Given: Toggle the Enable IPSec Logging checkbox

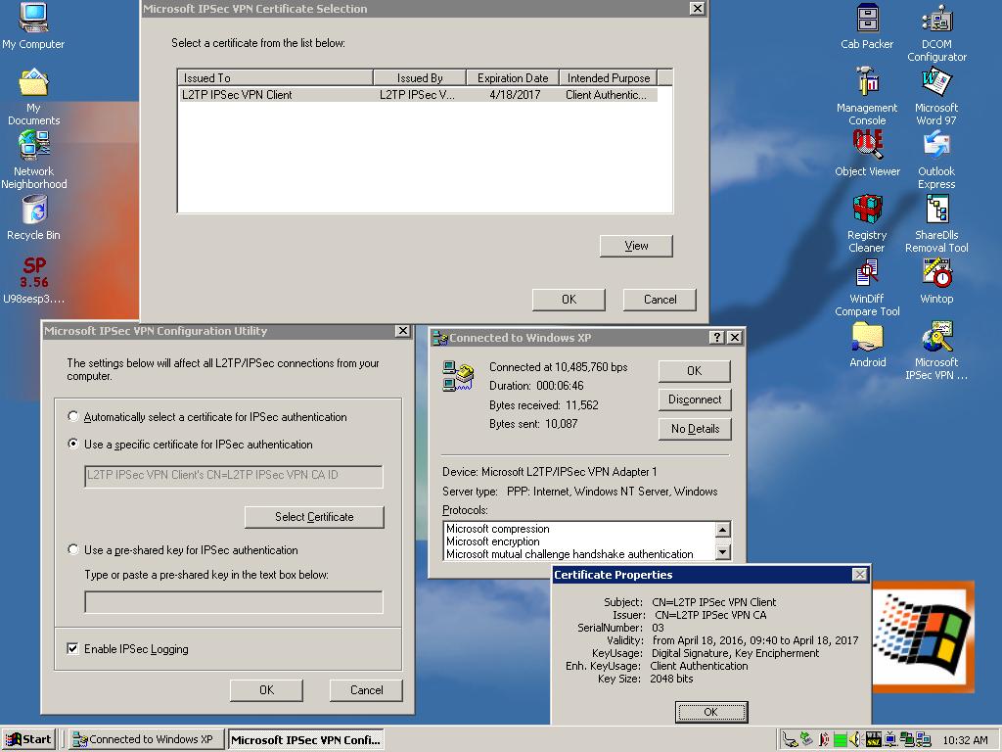Looking at the screenshot, I should (72, 649).
